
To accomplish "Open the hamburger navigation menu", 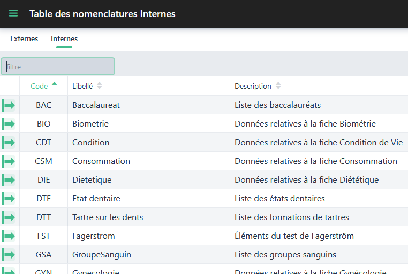I will [13, 13].
